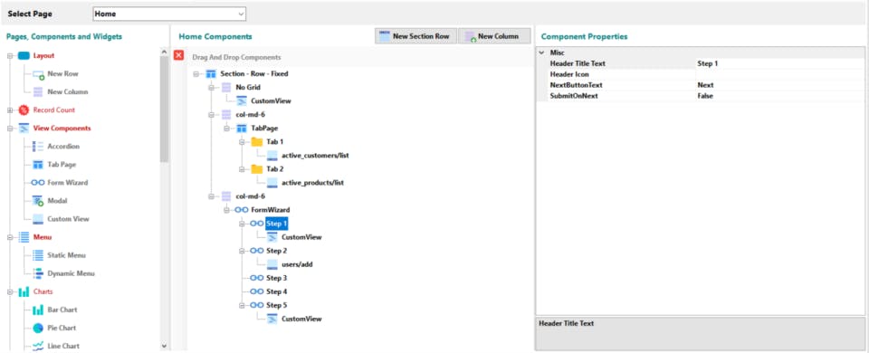Click the FormWizard node icon
This screenshot has height=353, width=869.
242,210
